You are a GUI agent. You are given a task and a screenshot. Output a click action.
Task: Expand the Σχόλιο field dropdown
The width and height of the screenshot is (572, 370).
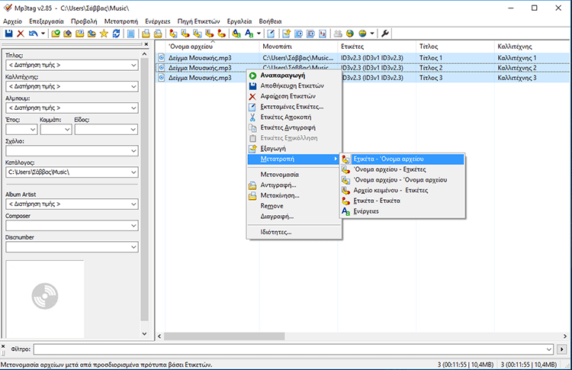point(133,151)
